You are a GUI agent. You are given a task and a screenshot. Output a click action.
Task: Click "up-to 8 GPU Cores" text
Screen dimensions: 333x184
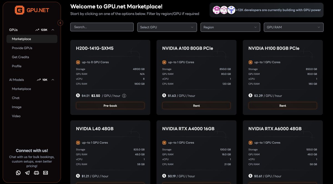(x=95, y=62)
